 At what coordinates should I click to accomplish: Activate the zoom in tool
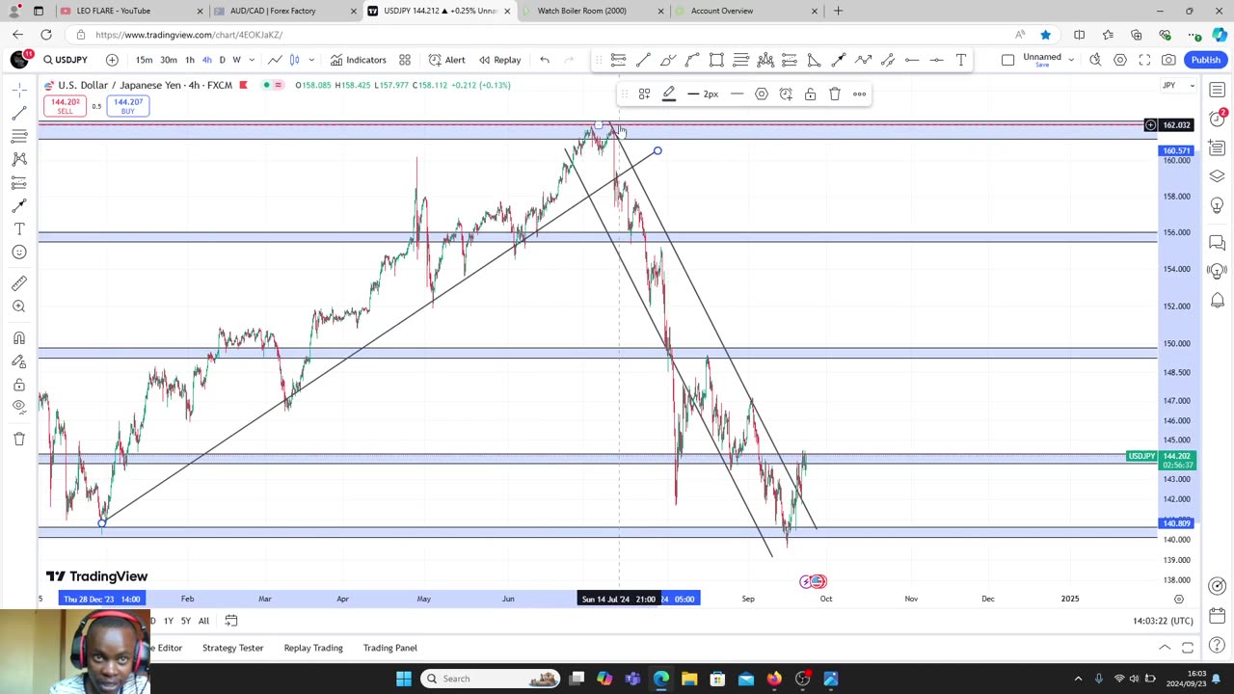19,307
